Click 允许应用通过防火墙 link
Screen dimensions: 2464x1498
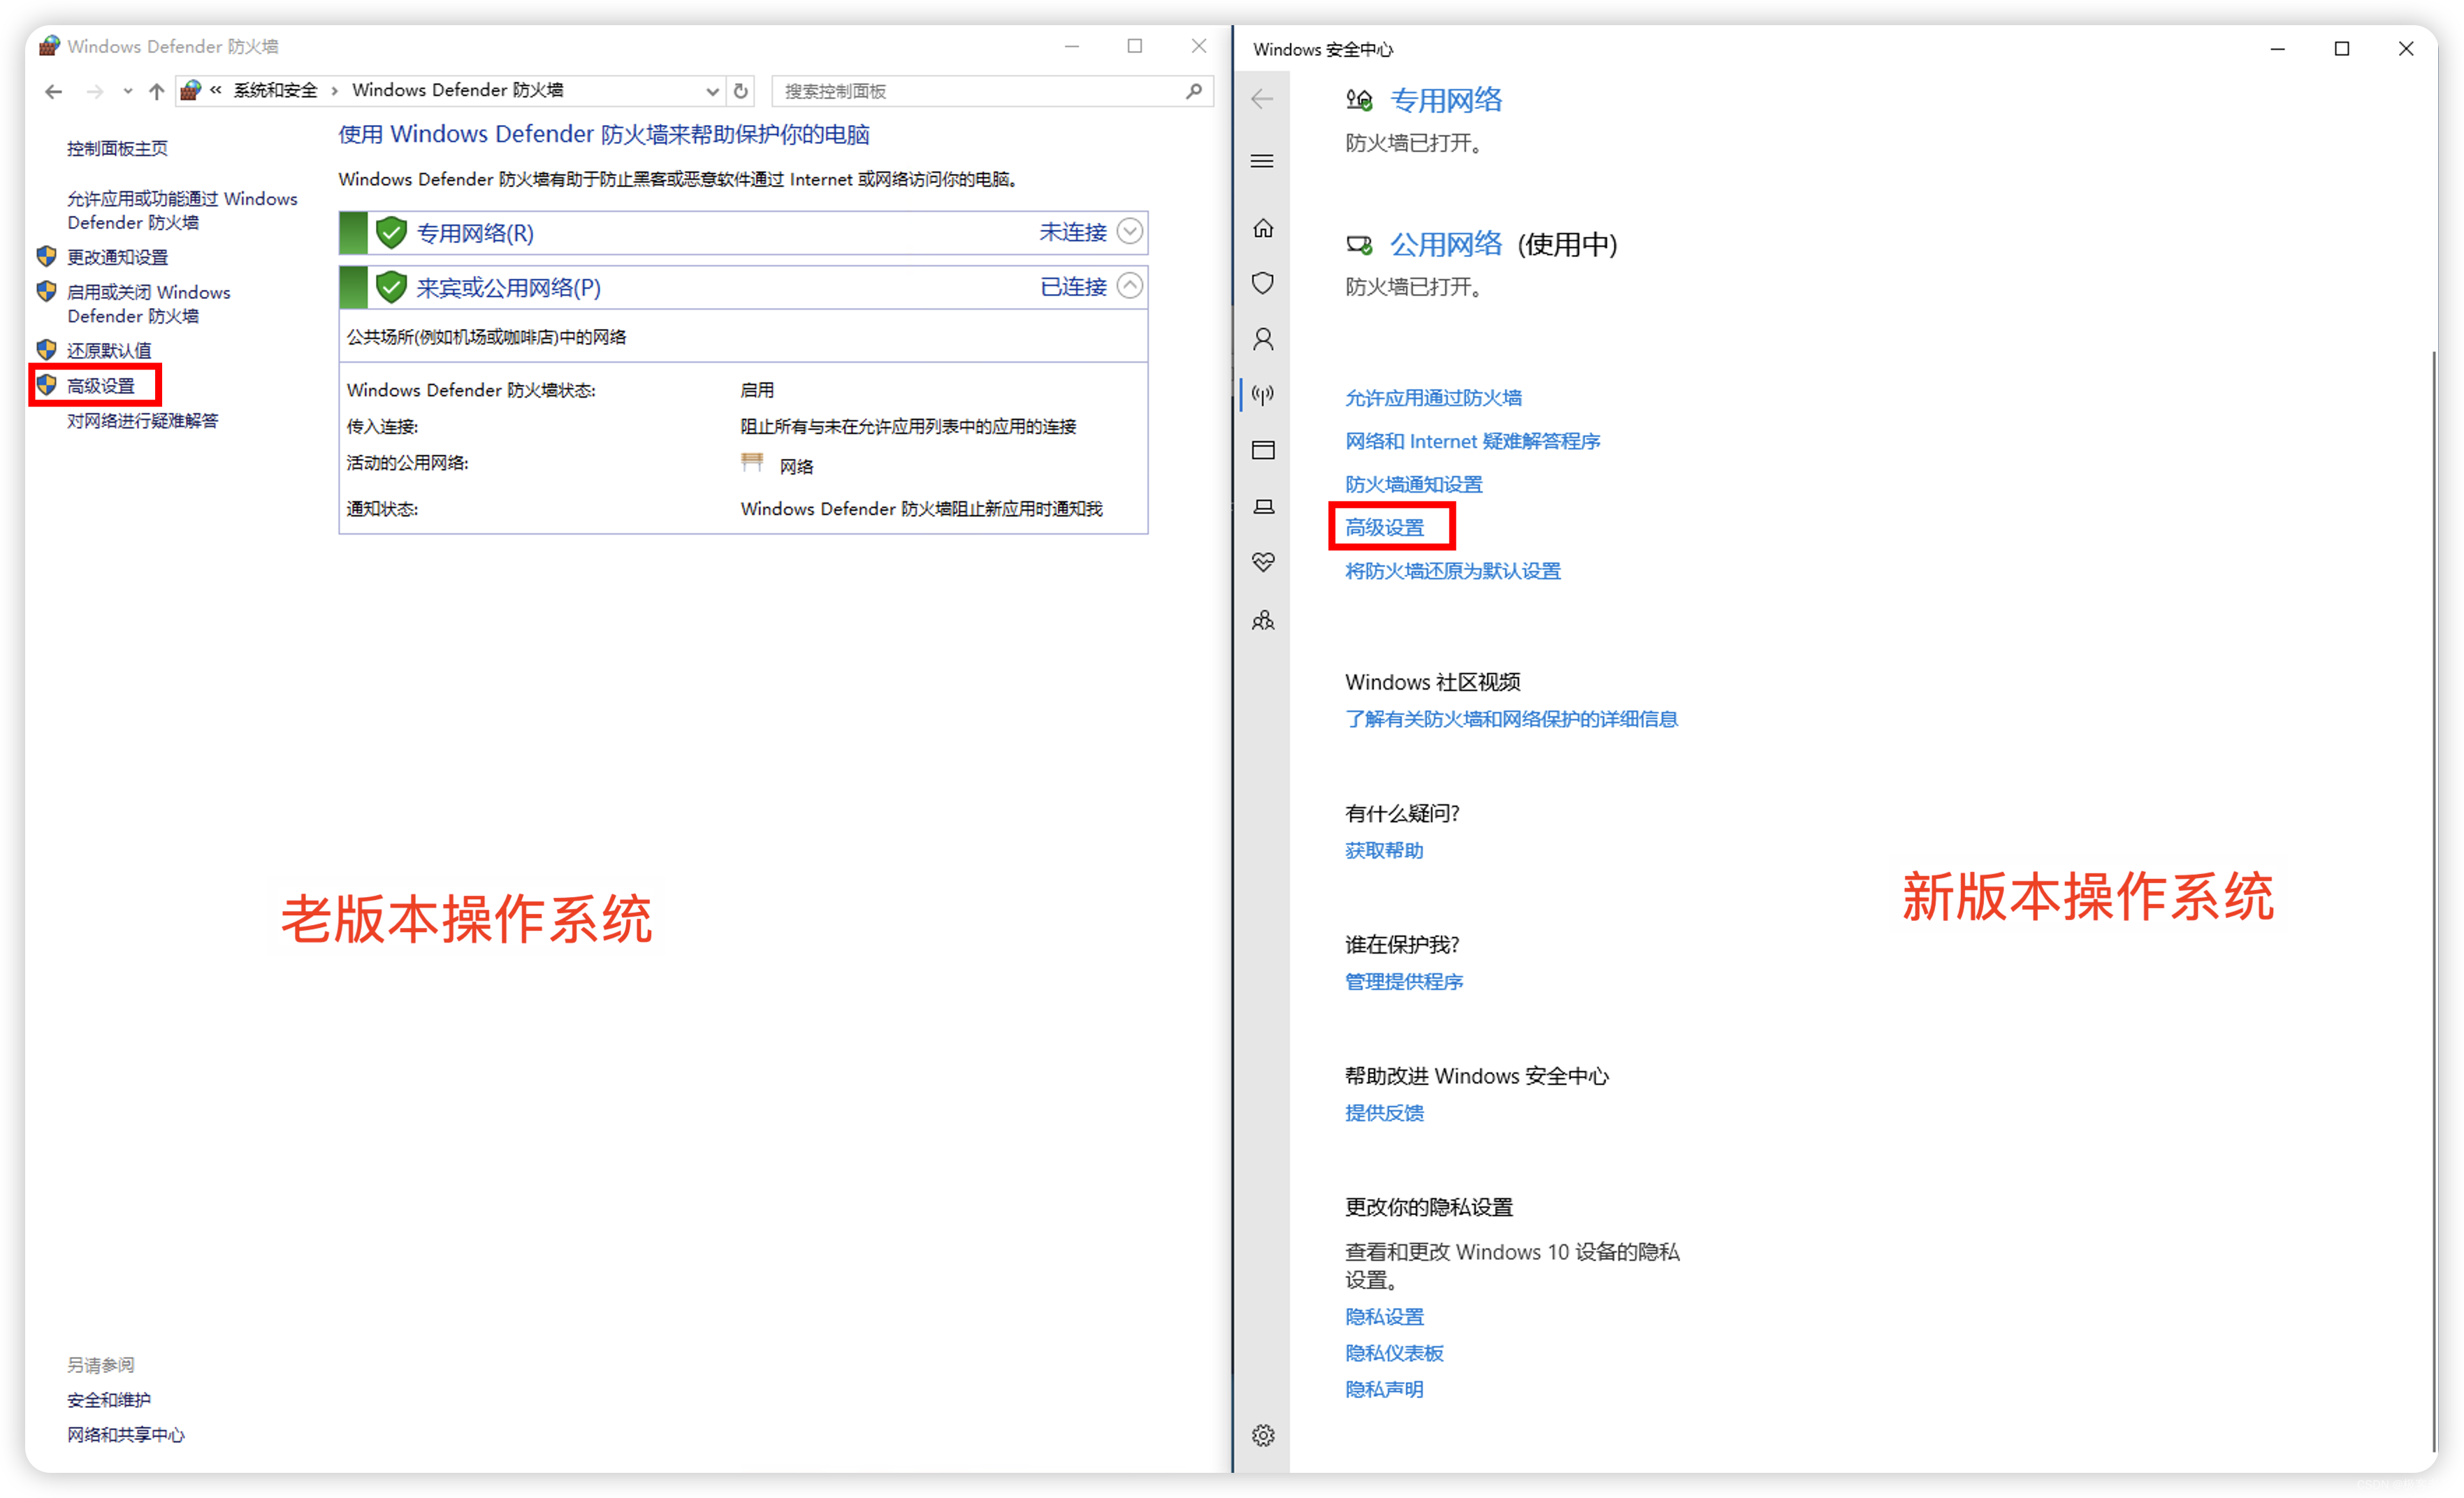coord(1433,398)
